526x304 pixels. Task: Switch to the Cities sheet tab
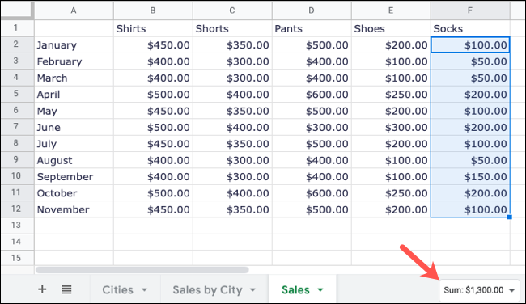118,290
